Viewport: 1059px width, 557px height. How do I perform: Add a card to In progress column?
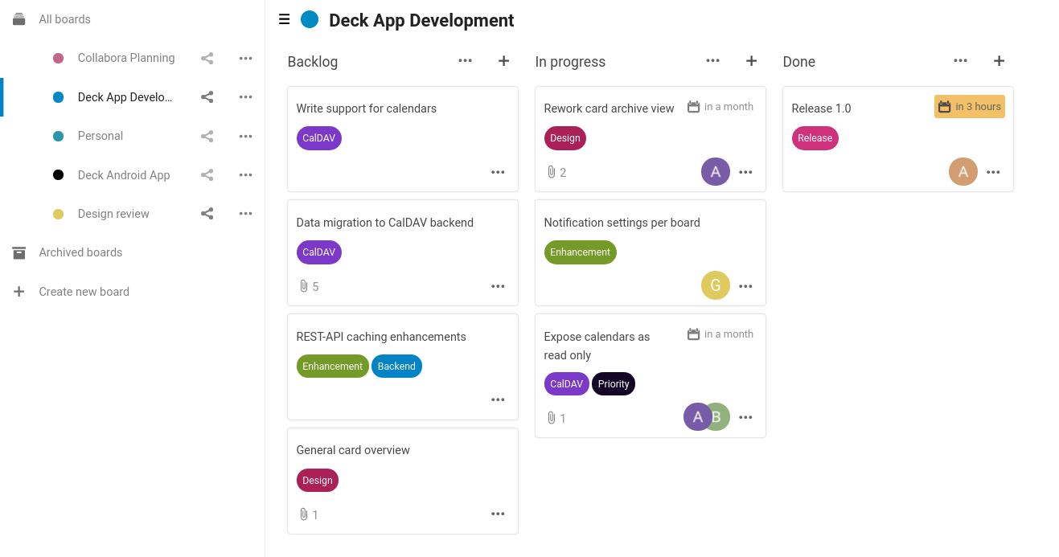pyautogui.click(x=751, y=61)
